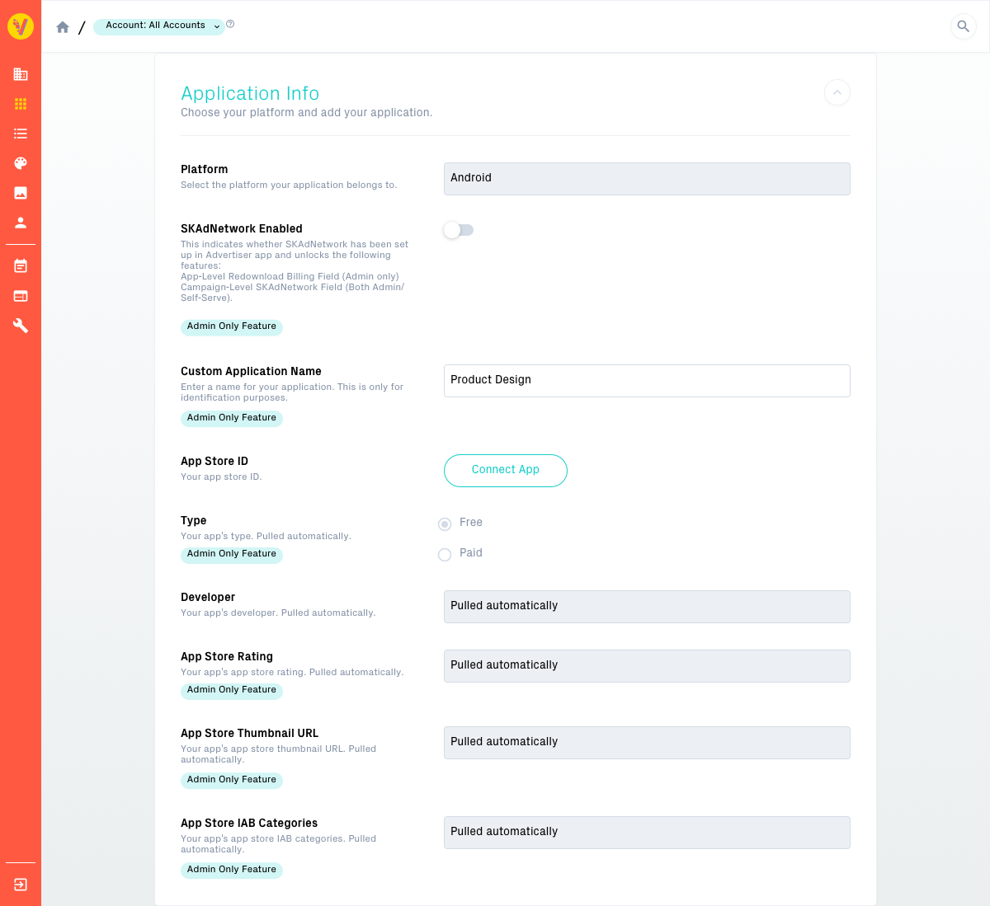Go to home via house icon
Viewport: 990px width, 906px height.
click(x=63, y=27)
